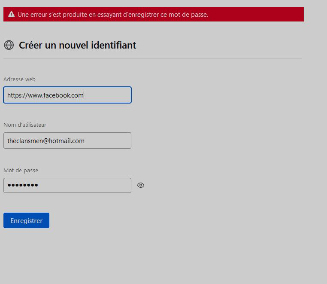
Task: Click the Enregistrer button
Action: coord(26,220)
